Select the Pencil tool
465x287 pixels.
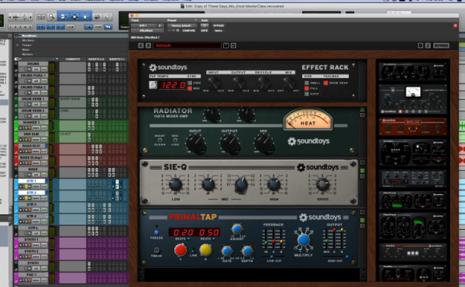(x=108, y=17)
